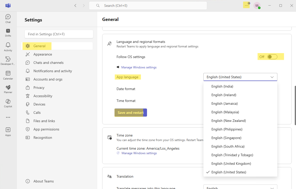Screen dimensions: 296x189
Task: Open Chat in the left rail
Action: (8, 19)
